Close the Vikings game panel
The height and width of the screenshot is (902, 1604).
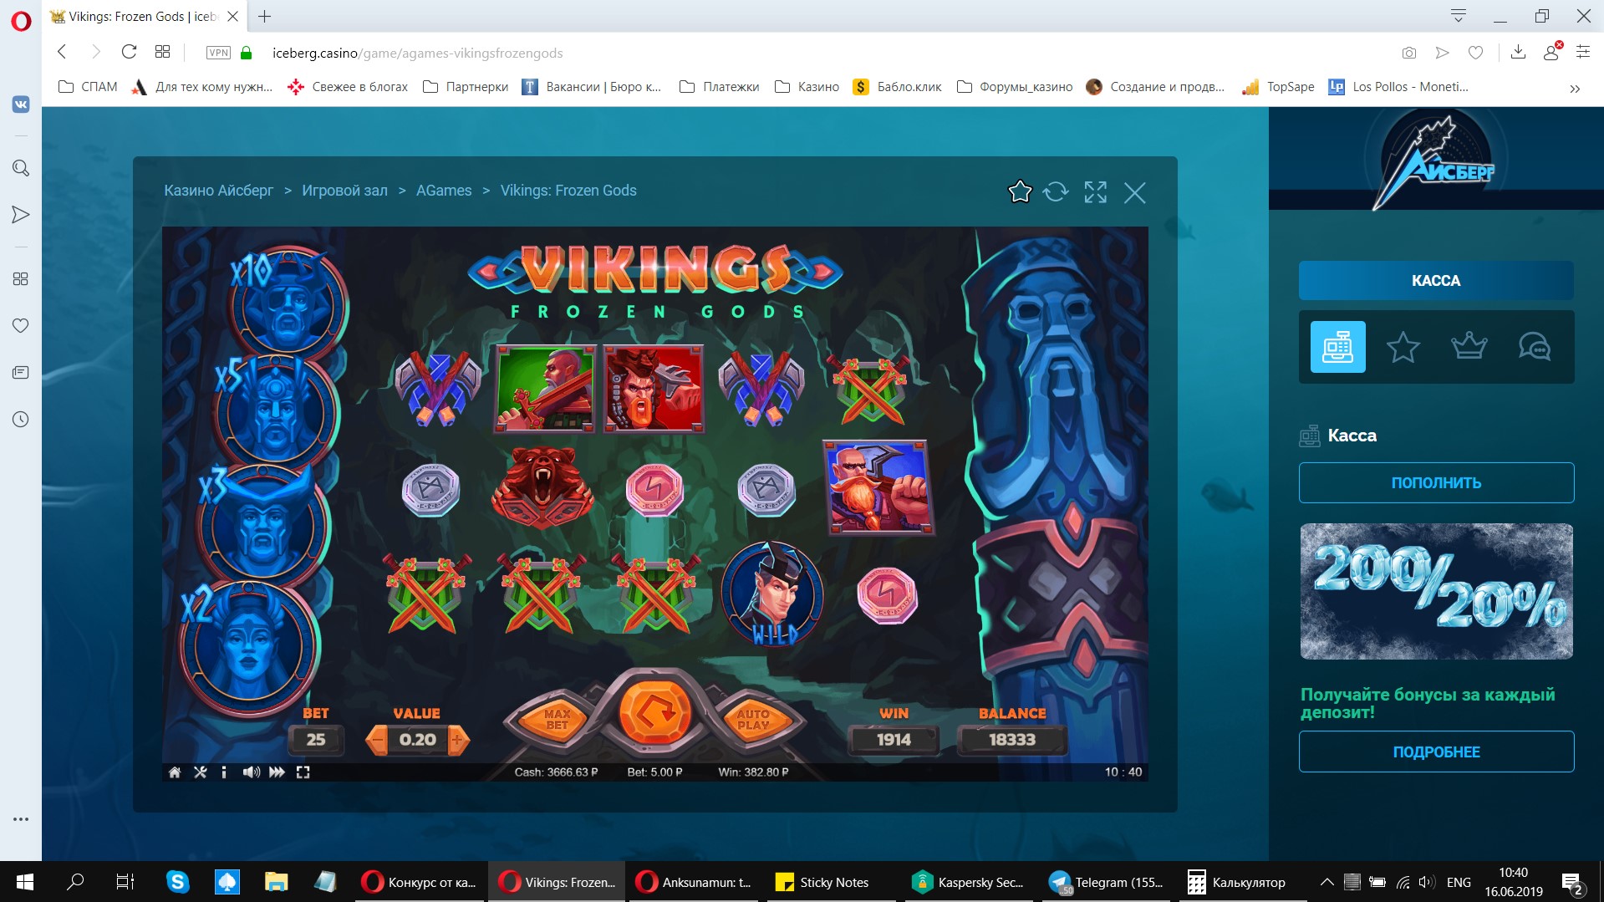click(x=1134, y=193)
